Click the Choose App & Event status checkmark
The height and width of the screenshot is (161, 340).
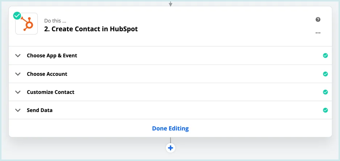tap(325, 55)
